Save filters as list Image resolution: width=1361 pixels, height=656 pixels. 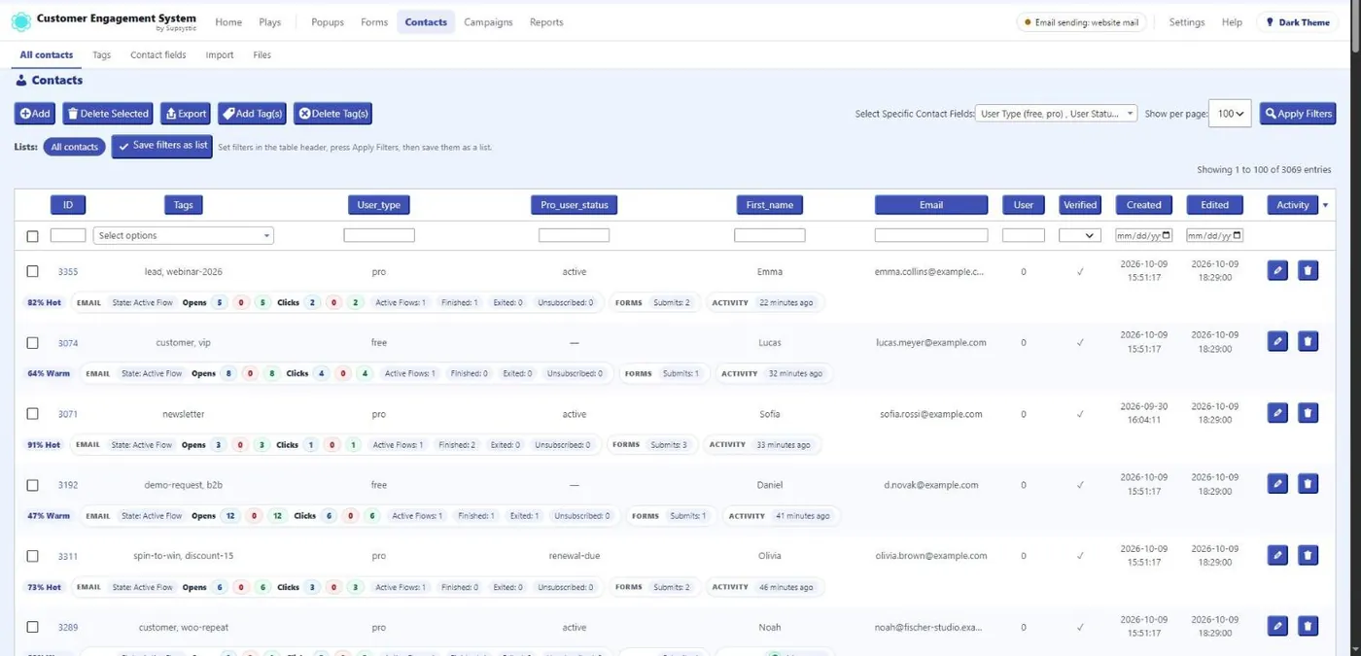162,146
